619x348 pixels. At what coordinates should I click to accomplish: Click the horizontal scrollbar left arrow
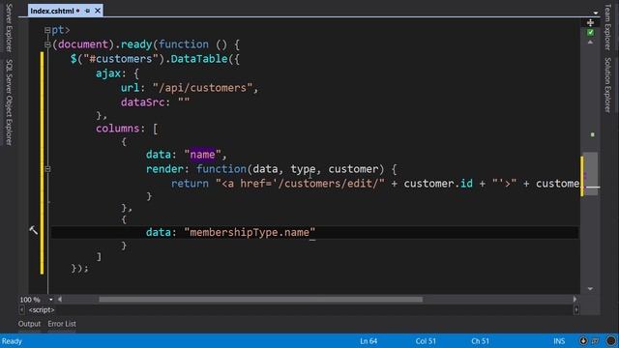(x=60, y=300)
